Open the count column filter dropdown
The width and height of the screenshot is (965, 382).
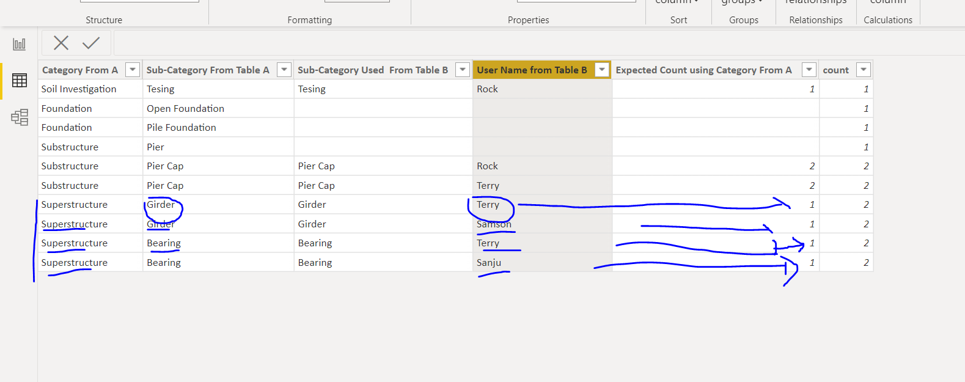[864, 70]
